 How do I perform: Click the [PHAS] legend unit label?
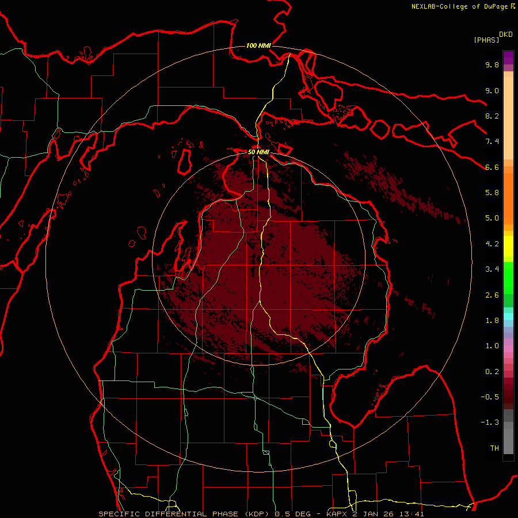point(486,40)
